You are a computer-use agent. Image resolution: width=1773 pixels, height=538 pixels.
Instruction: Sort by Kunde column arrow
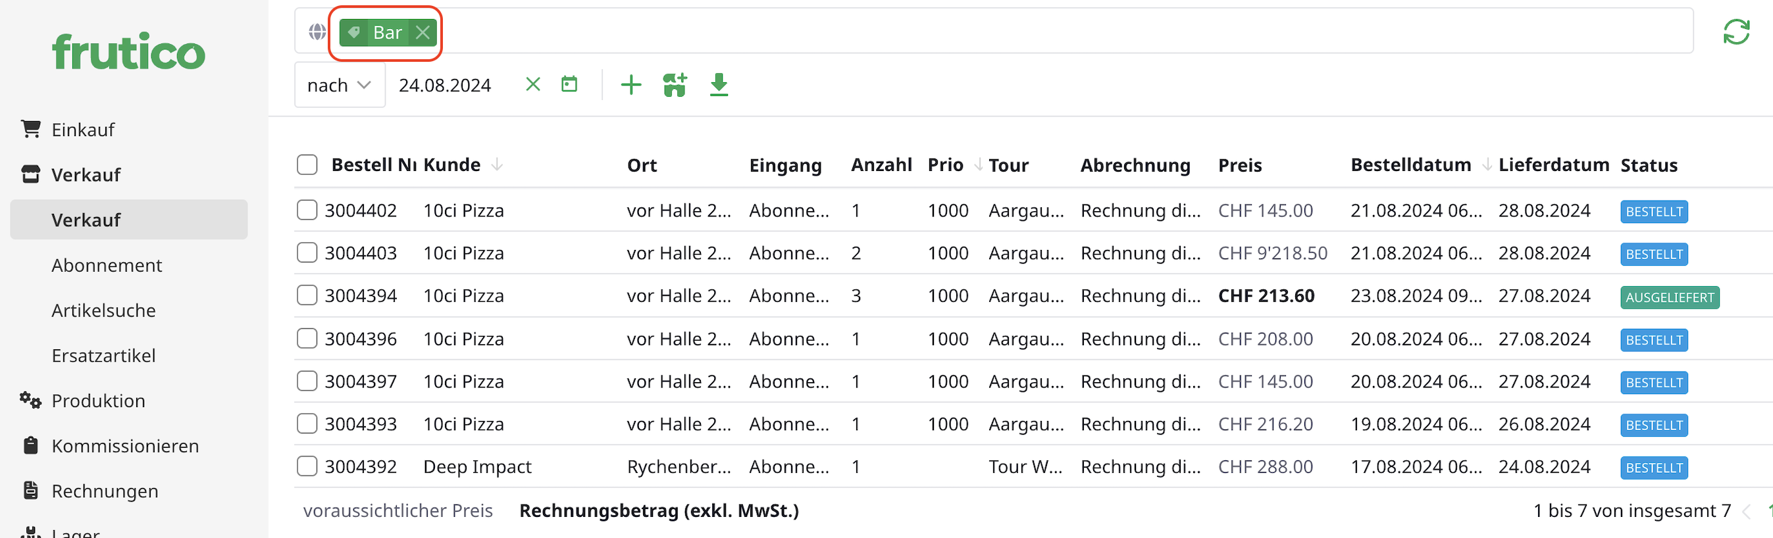pyautogui.click(x=497, y=165)
